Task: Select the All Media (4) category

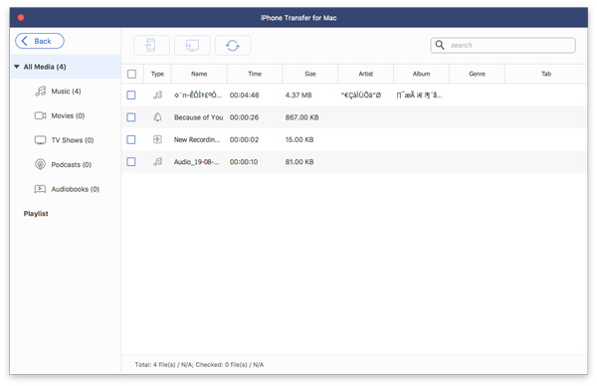Action: (x=66, y=67)
